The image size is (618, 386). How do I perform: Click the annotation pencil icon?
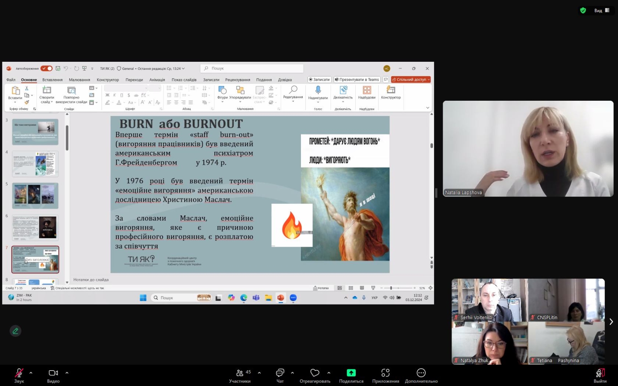tap(15, 331)
